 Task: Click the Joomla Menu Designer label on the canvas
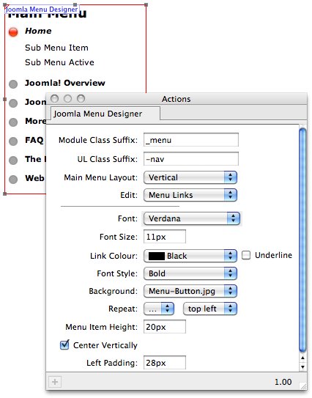(42, 10)
